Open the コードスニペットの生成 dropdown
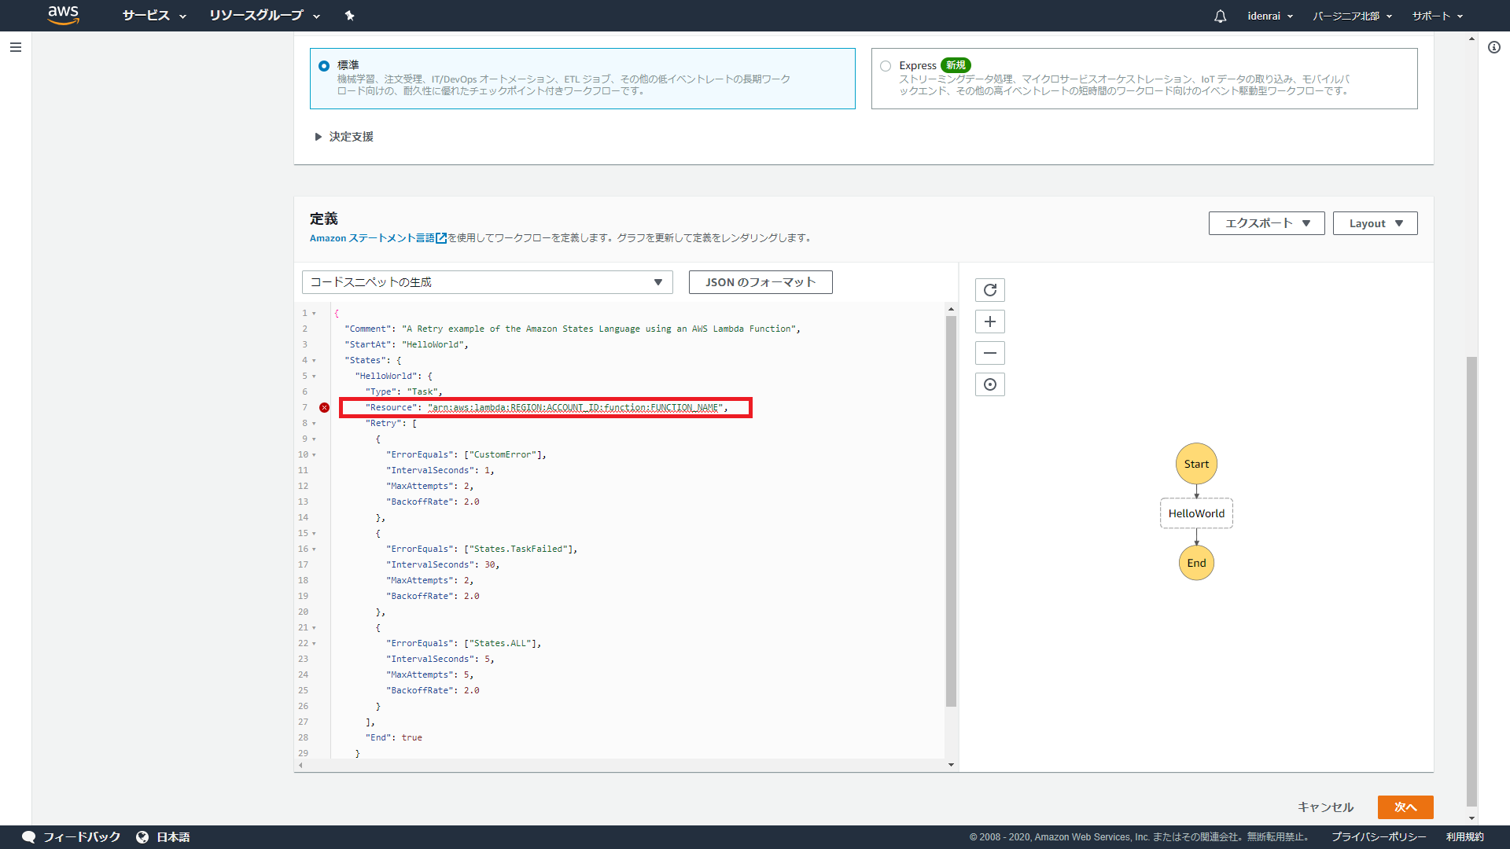Viewport: 1510px width, 849px height. [487, 282]
